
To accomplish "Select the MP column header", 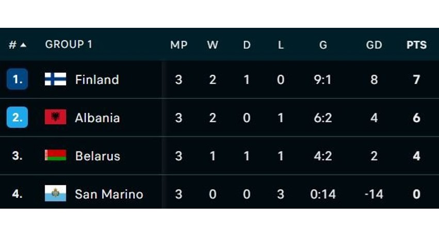I will click(178, 45).
